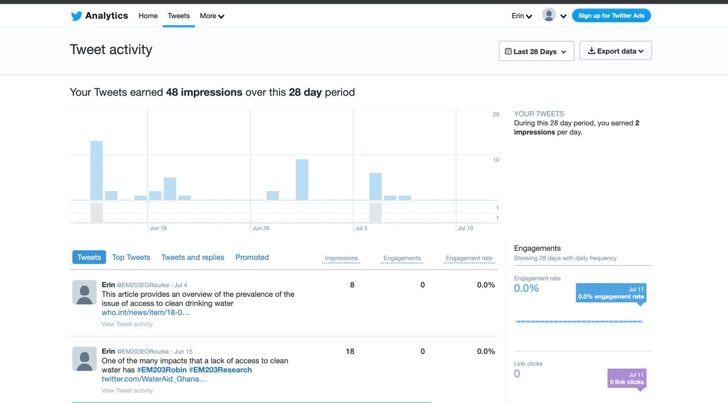This screenshot has width=728, height=403.
Task: Open the Erin account dropdown
Action: click(522, 16)
